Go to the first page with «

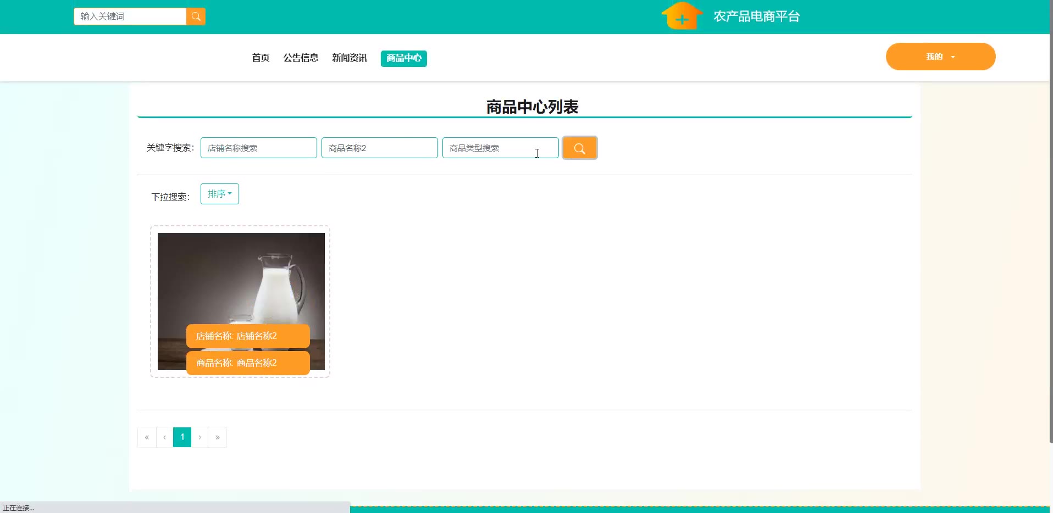147,437
